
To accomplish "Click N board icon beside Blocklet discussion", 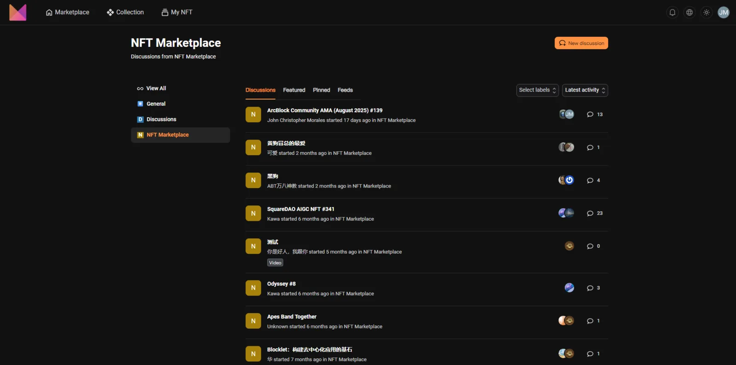I will [x=253, y=354].
